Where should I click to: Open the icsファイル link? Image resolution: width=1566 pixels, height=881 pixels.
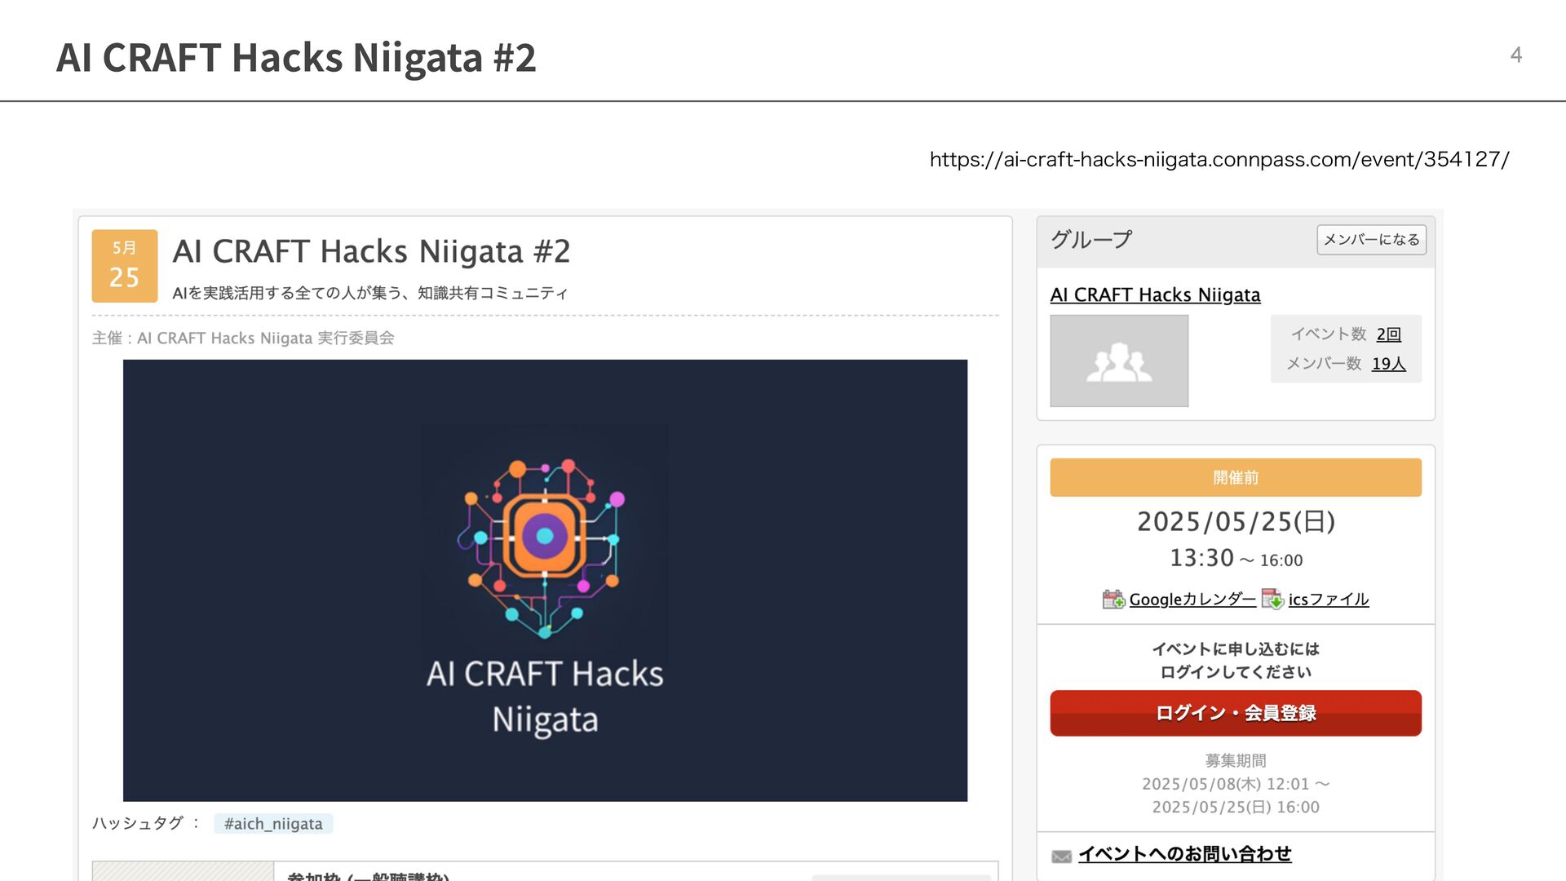click(x=1328, y=600)
